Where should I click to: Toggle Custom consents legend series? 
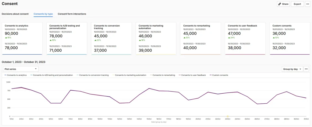tap(220, 75)
